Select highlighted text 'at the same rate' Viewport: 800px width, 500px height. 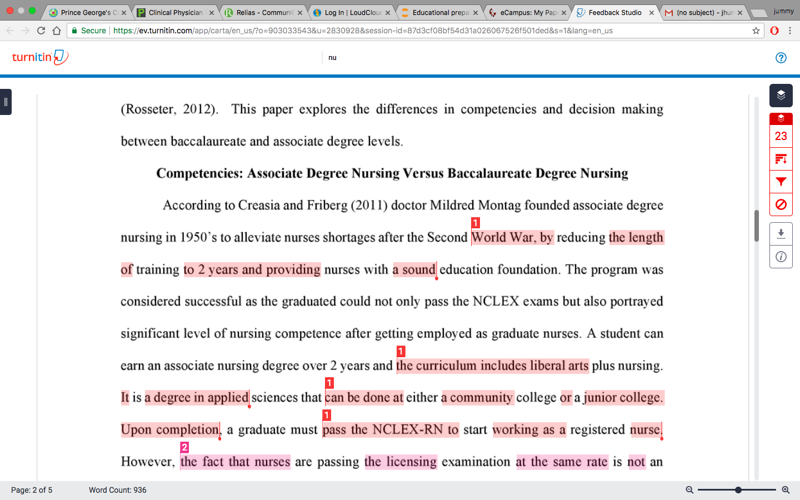(x=562, y=462)
